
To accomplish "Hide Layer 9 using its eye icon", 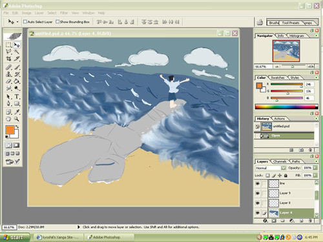I will pyautogui.click(x=258, y=193).
